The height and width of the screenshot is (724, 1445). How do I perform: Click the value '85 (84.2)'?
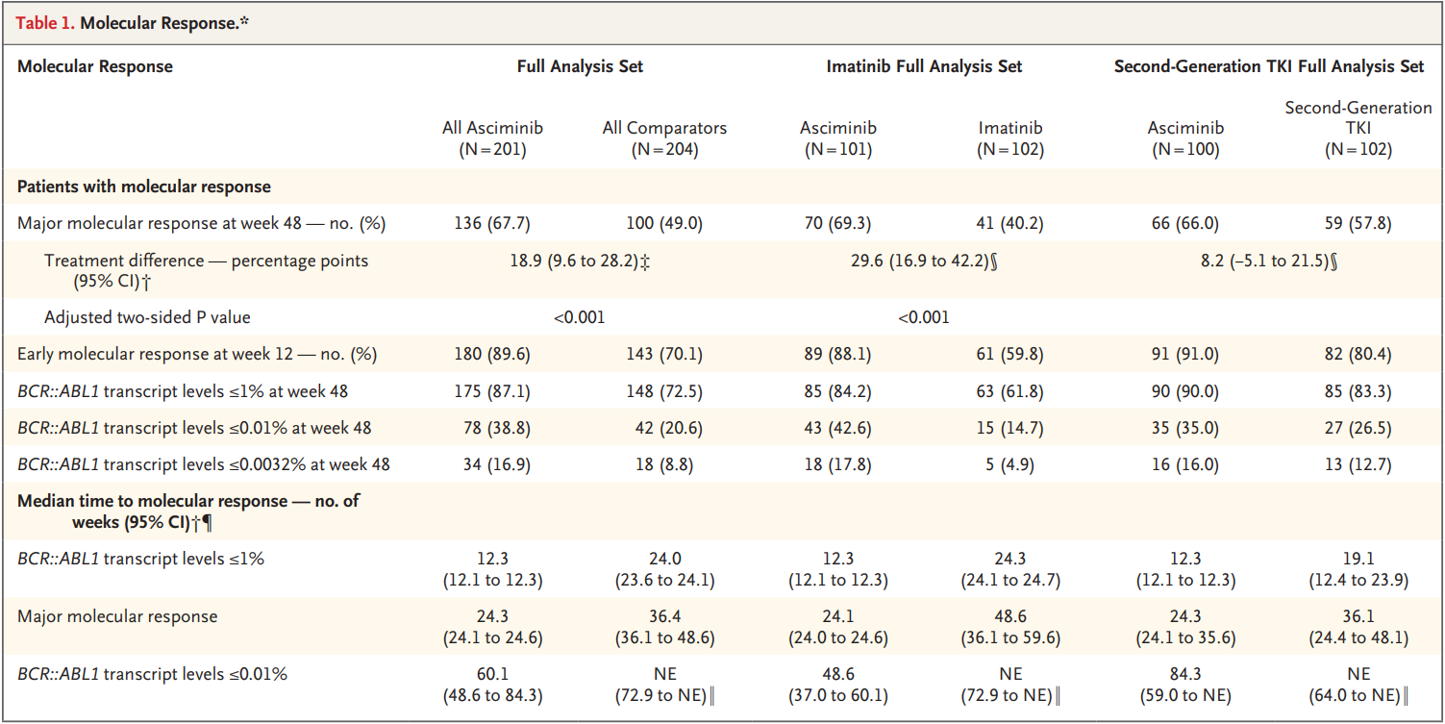(838, 391)
